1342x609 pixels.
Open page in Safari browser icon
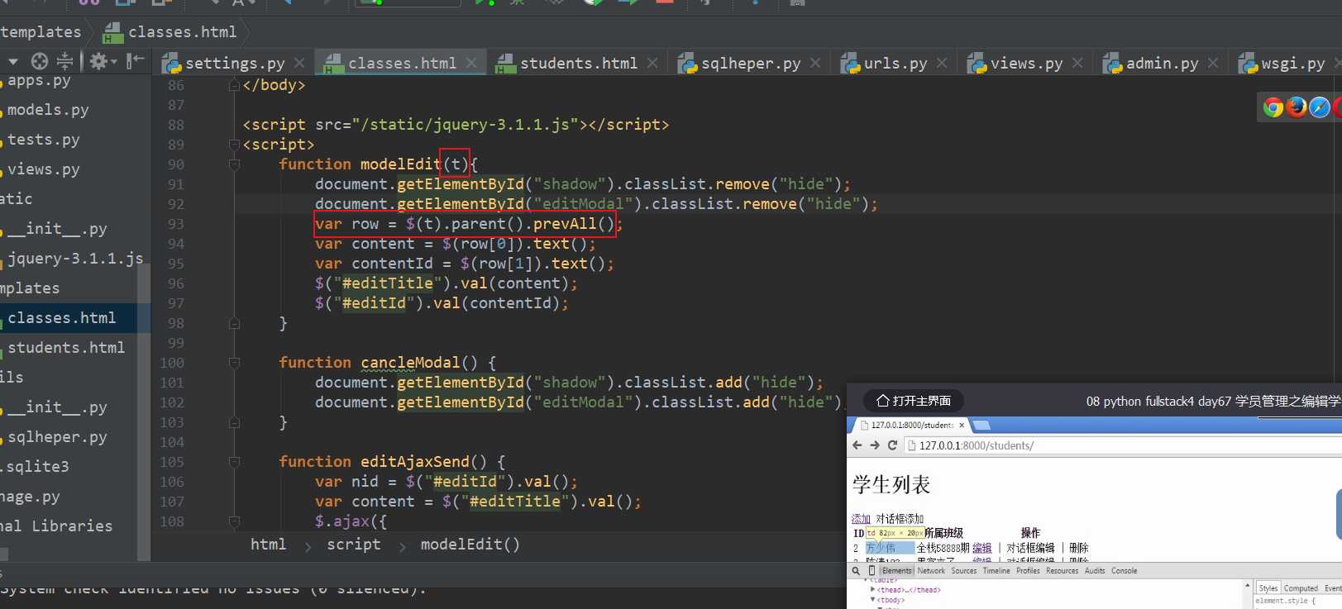pos(1320,107)
